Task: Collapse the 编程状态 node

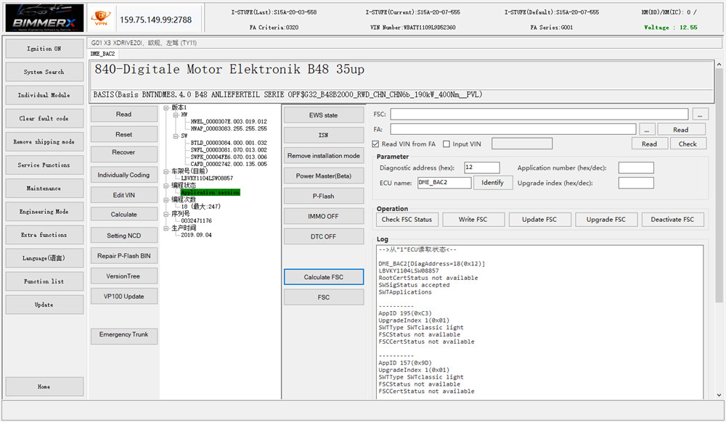Action: click(x=166, y=186)
